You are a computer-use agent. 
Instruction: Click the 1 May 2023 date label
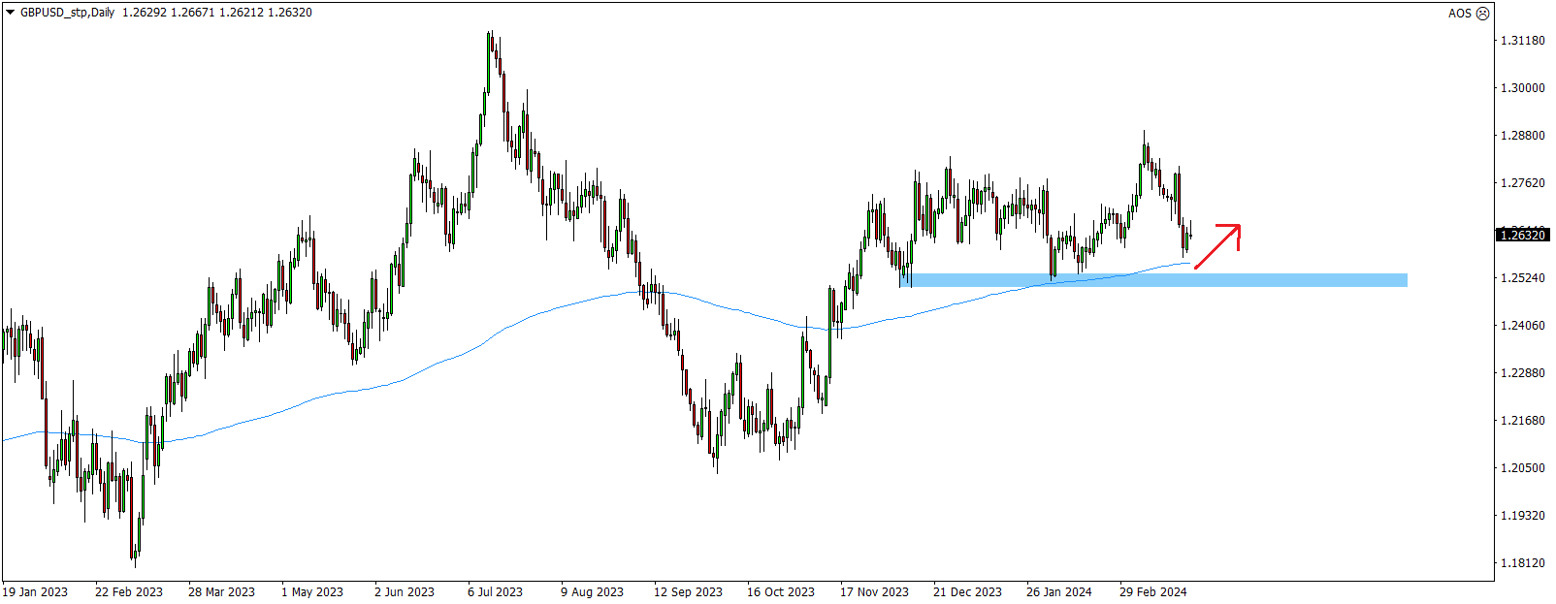[312, 592]
